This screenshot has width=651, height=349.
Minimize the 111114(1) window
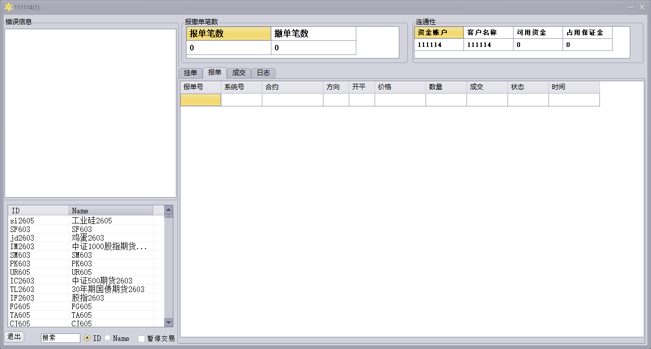tap(631, 7)
